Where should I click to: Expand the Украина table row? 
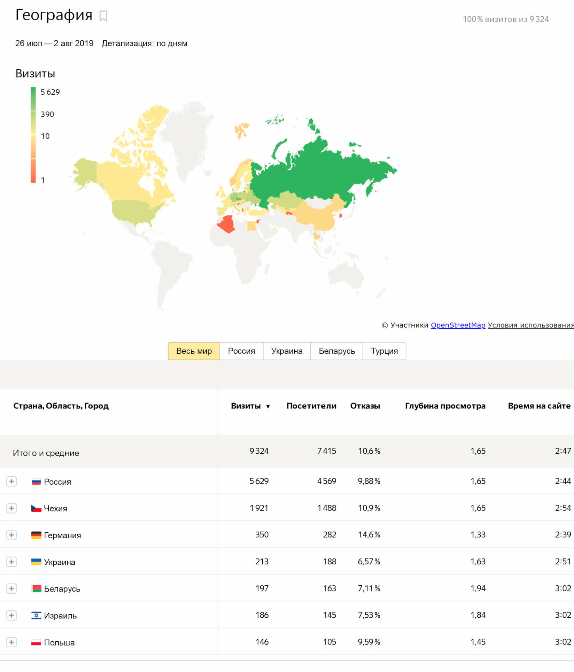[x=11, y=562]
